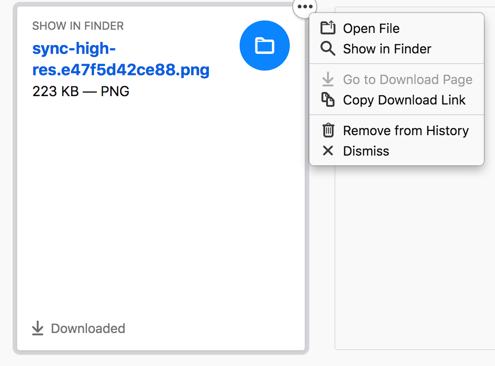Select Show in Finder menu entry
Screen dimensions: 495x366
(396, 49)
